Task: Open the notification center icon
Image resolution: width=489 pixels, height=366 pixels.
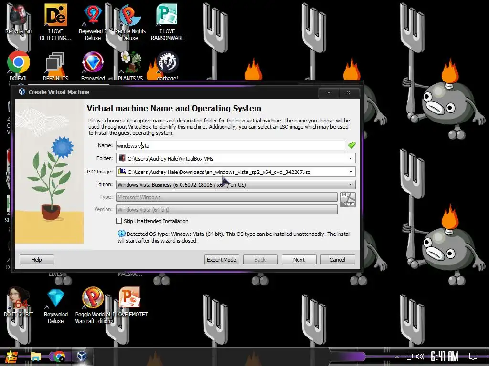Action: pyautogui.click(x=473, y=356)
